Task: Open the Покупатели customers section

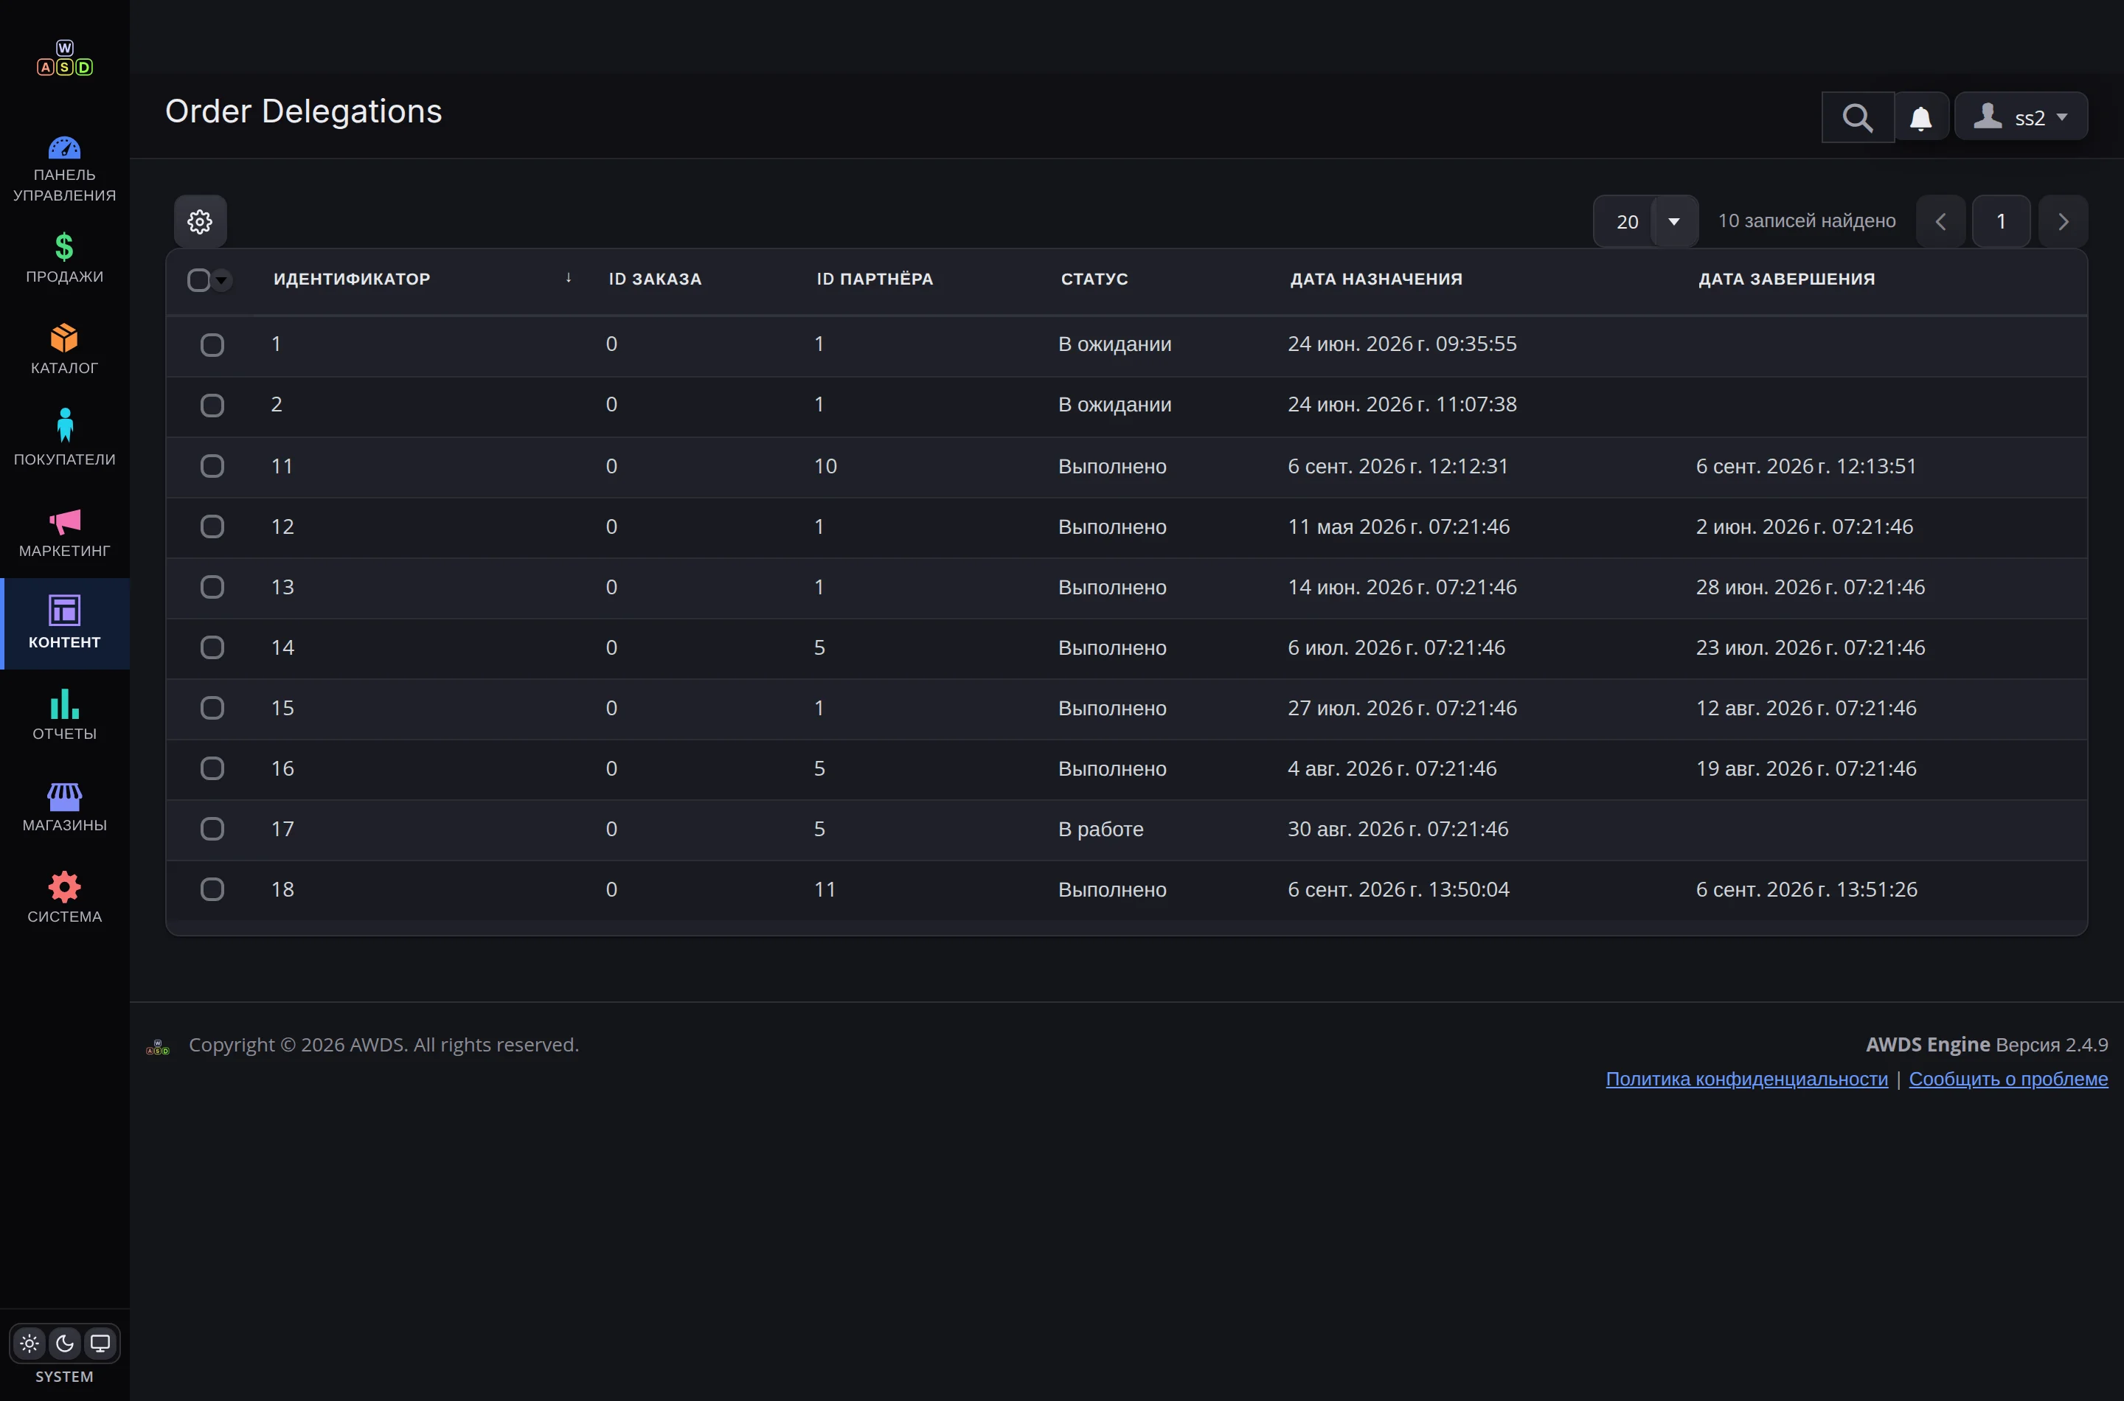Action: coord(64,437)
